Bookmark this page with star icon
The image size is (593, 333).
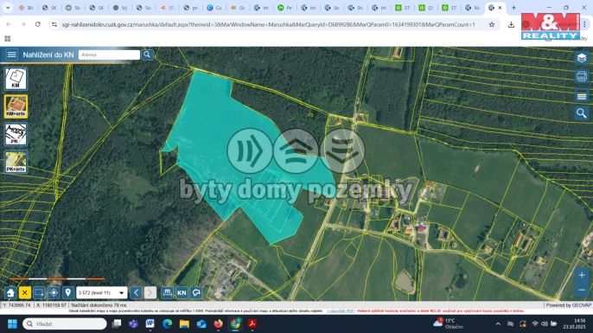(492, 24)
